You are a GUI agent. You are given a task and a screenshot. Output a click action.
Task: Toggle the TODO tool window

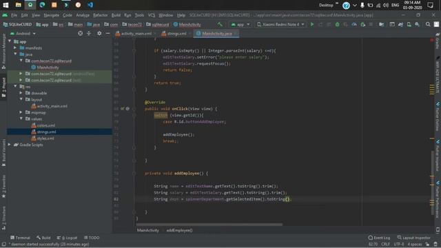(92, 238)
